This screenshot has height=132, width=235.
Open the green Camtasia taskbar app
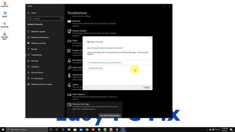tap(105, 129)
